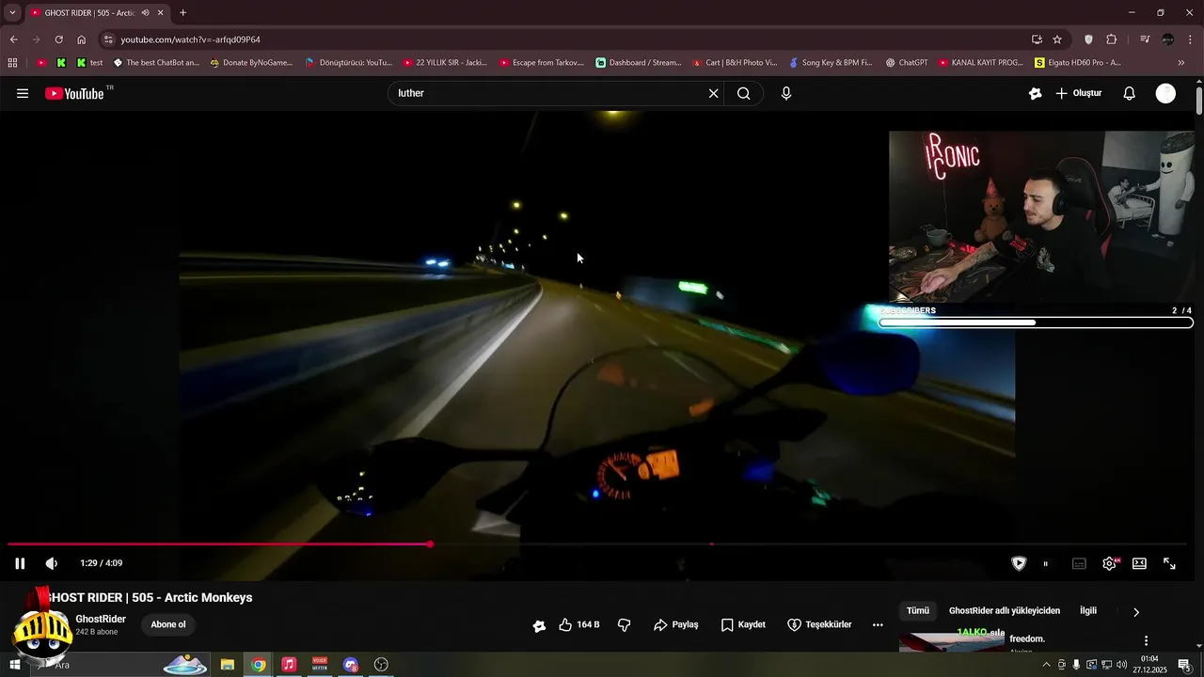The height and width of the screenshot is (677, 1204).
Task: Open a new browser tab
Action: [182, 12]
